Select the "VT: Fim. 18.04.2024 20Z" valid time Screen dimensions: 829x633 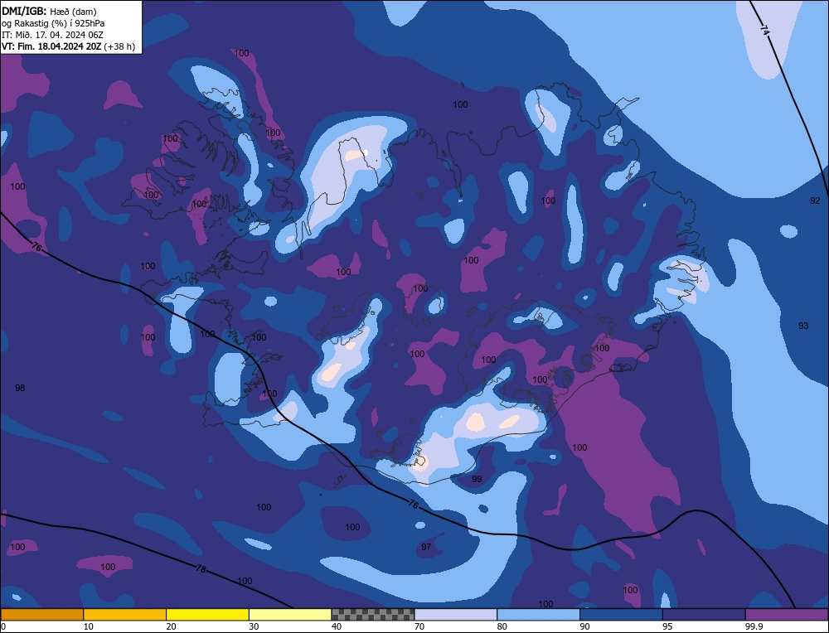pos(51,46)
